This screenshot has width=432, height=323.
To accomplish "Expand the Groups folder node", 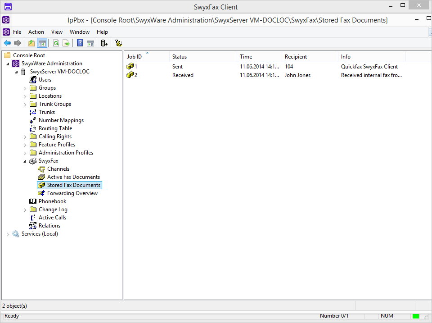I will [25, 88].
